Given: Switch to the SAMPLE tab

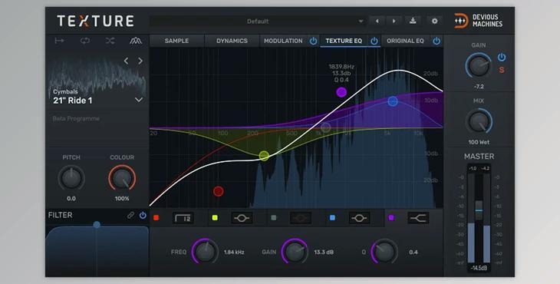Looking at the screenshot, I should pyautogui.click(x=176, y=41).
